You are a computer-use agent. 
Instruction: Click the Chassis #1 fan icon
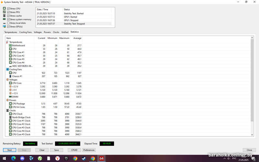point(10,76)
